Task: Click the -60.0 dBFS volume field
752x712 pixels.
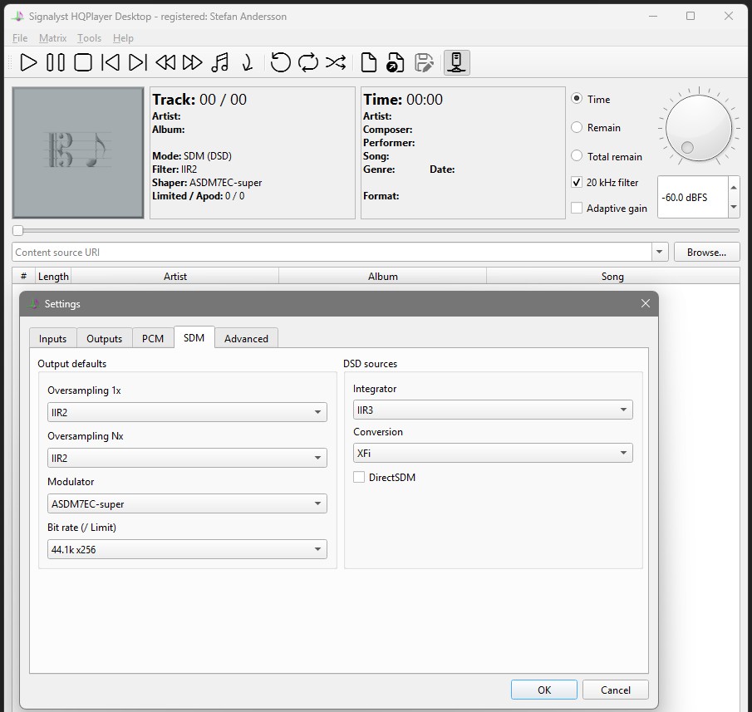Action: coord(693,197)
